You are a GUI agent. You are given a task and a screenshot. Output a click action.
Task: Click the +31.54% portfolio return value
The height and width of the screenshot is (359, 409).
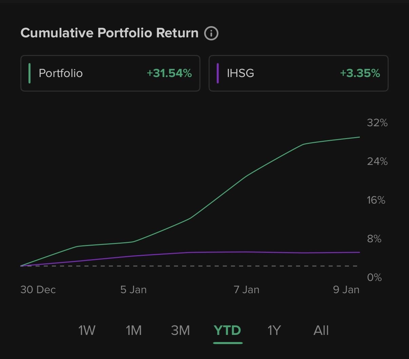point(169,73)
